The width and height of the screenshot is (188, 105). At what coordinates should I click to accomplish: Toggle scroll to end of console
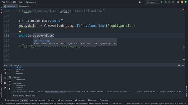pos(9,81)
